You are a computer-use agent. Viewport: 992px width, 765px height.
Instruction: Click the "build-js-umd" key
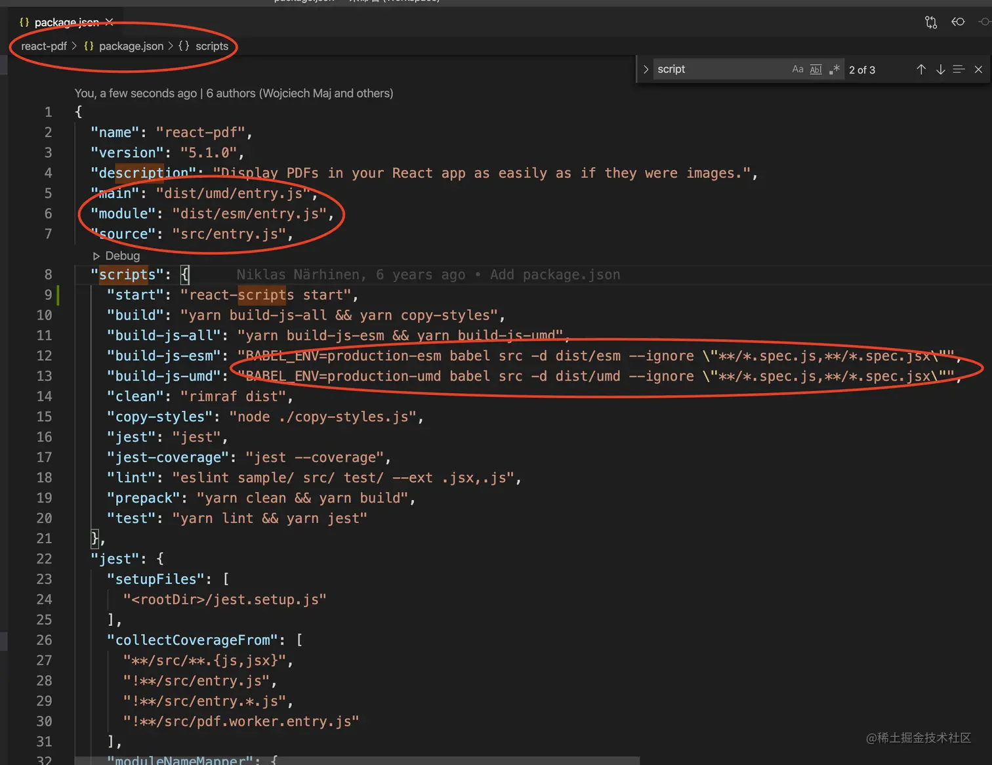[164, 377]
